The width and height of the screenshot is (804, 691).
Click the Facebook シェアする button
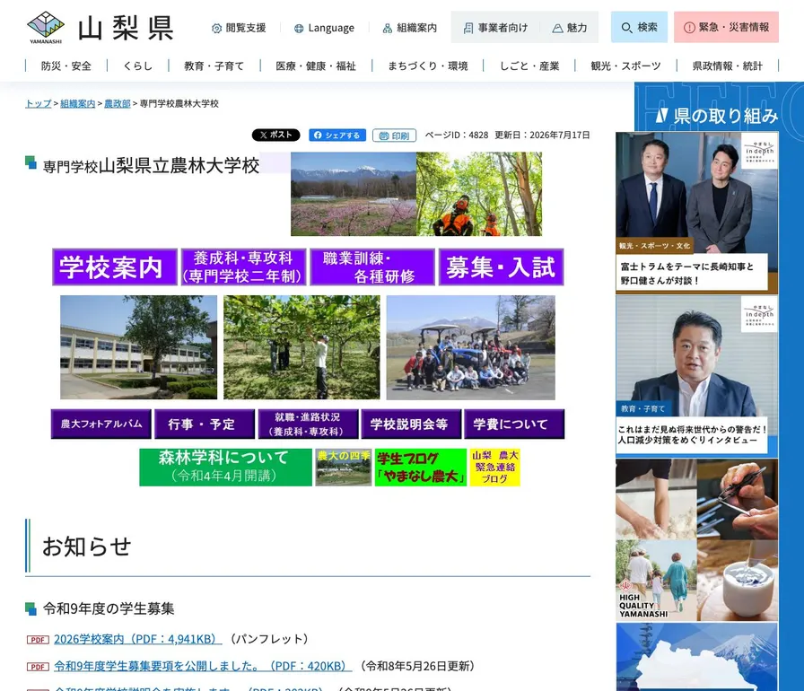coord(337,135)
